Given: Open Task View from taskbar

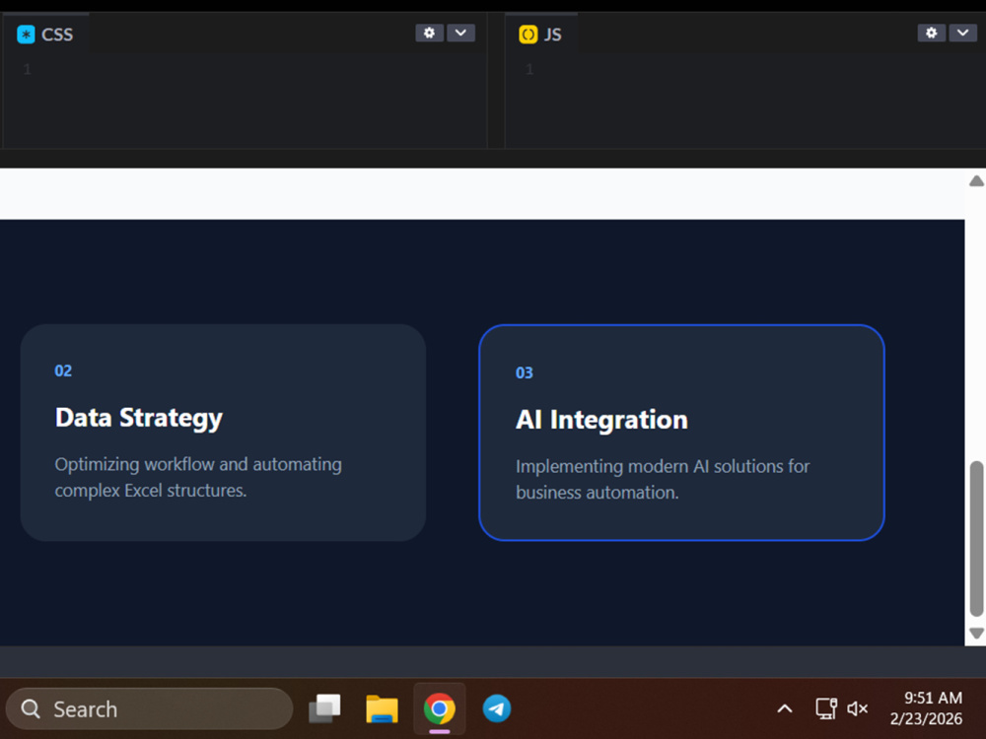Looking at the screenshot, I should (324, 708).
